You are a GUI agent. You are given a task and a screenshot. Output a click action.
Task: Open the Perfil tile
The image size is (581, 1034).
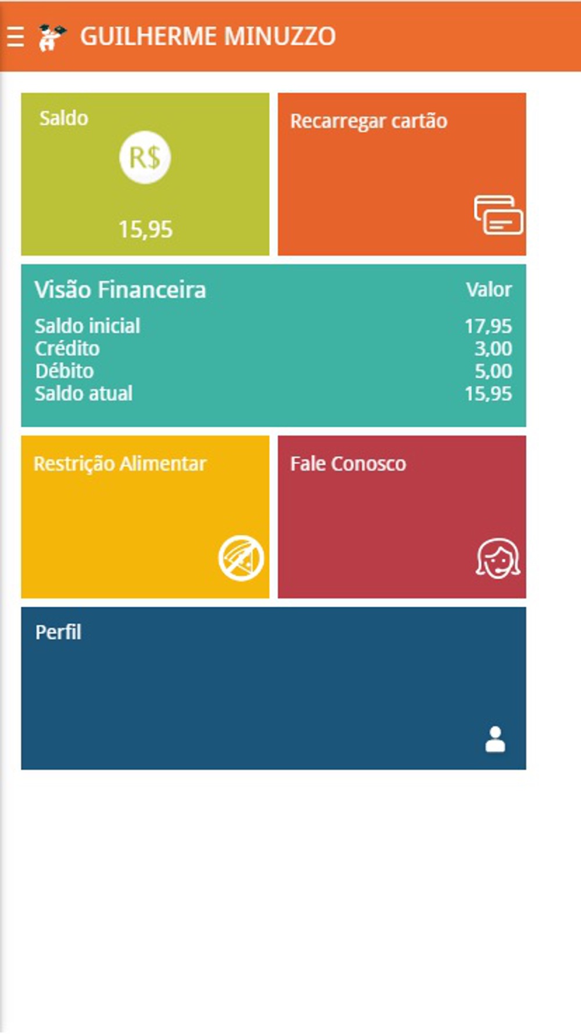[x=273, y=688]
